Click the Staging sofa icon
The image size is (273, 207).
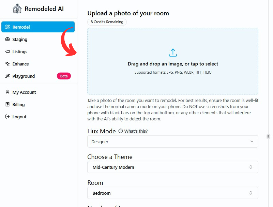click(x=7, y=39)
